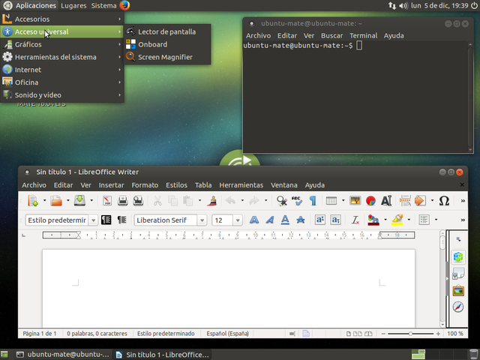
Task: Expand the highlighting color dropdown arrow
Action: point(409,220)
